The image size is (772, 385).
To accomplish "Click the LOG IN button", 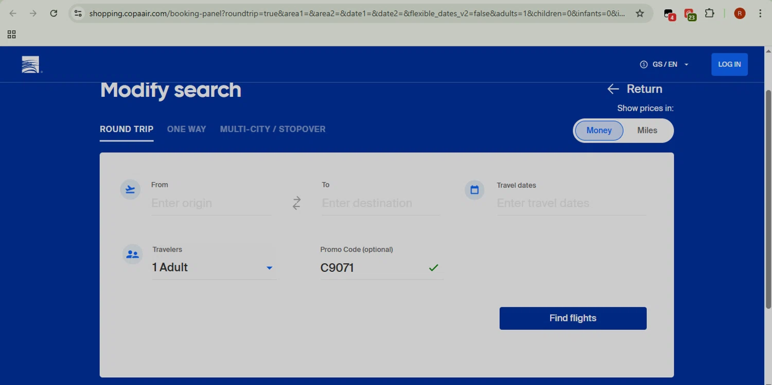I will (x=729, y=64).
